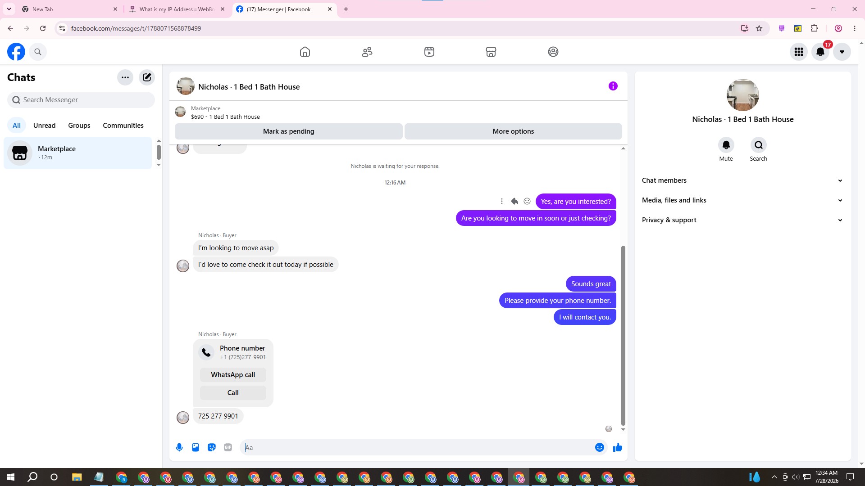Open Marketplace icon in top navigation
This screenshot has width=865, height=486.
(x=491, y=52)
